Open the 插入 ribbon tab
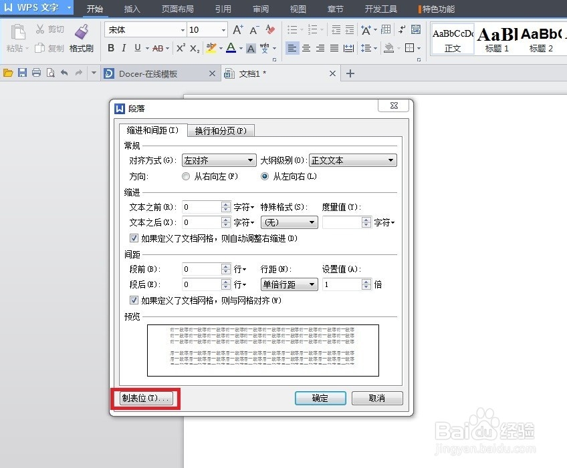The image size is (567, 468). click(x=132, y=9)
